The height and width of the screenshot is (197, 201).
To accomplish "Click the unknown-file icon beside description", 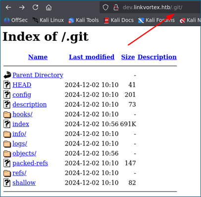I will point(7,104).
